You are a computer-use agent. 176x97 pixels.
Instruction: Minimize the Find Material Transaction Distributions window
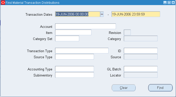click(x=165, y=3)
